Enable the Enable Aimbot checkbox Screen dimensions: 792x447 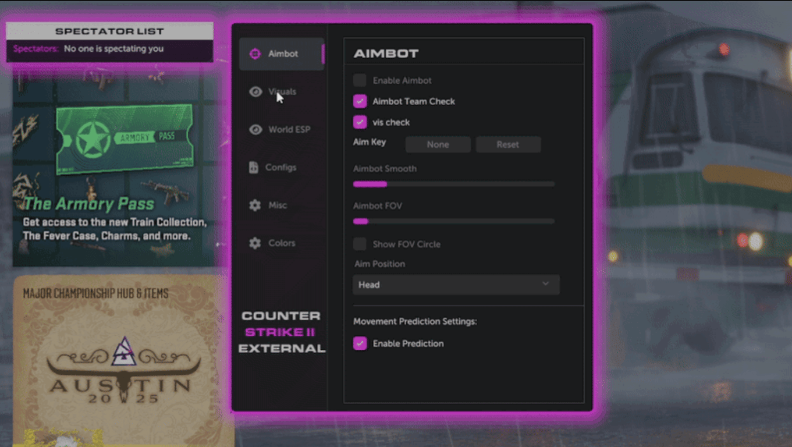(360, 80)
